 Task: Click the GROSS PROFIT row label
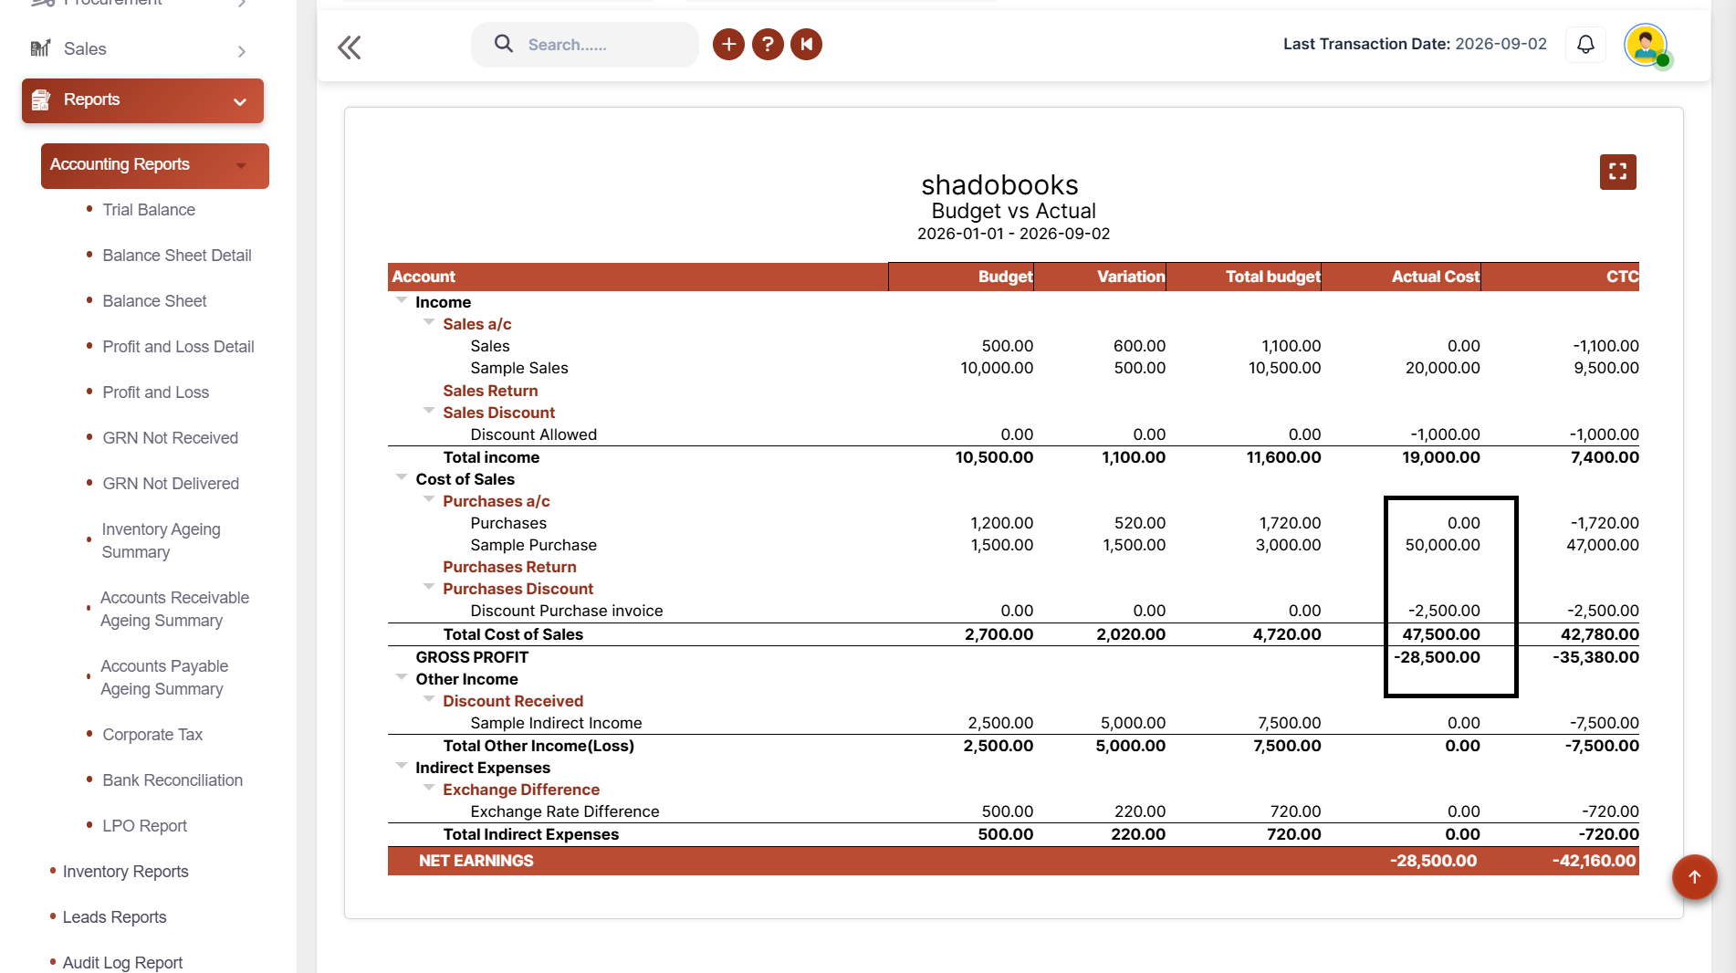tap(472, 657)
